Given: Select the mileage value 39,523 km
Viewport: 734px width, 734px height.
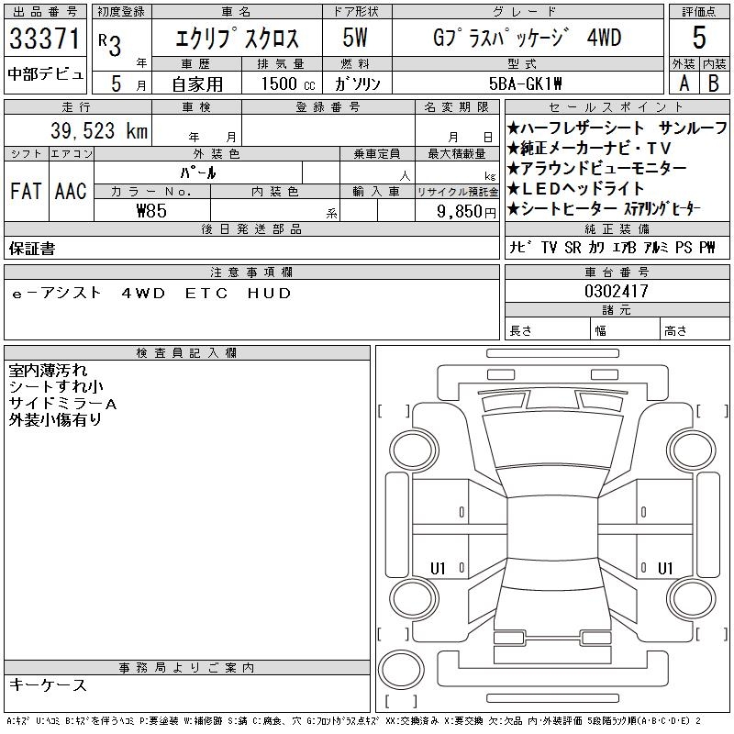Looking at the screenshot, I should tap(92, 131).
